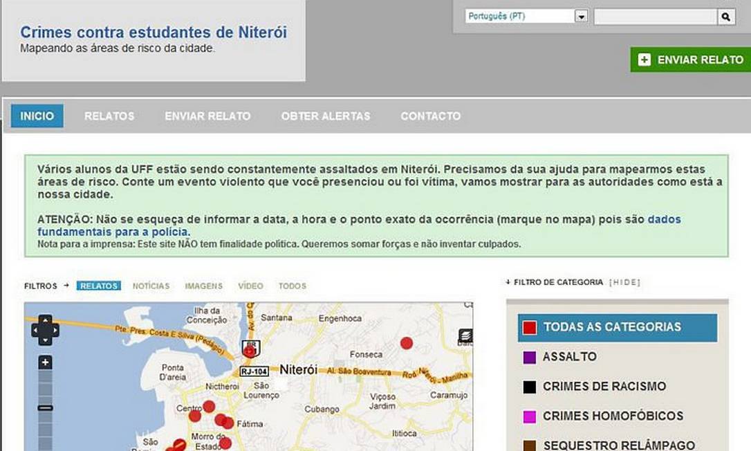The width and height of the screenshot is (751, 451).
Task: Click the plus icon on Enviar Relato
Action: 645,59
